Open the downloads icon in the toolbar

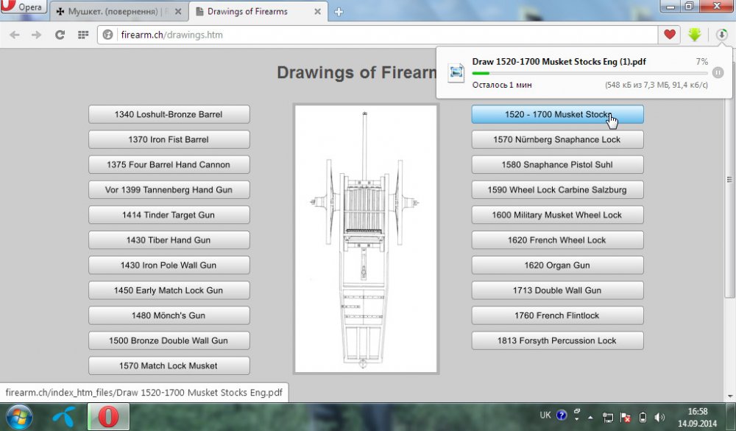721,35
